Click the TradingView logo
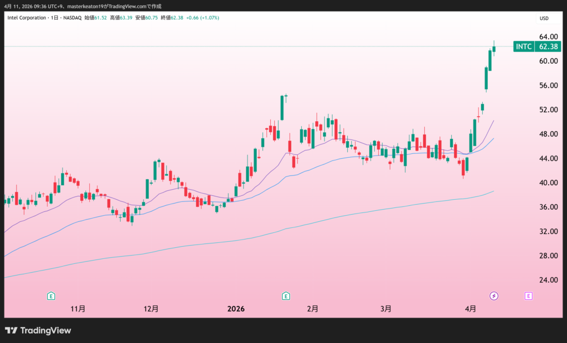The image size is (567, 343). pos(38,330)
